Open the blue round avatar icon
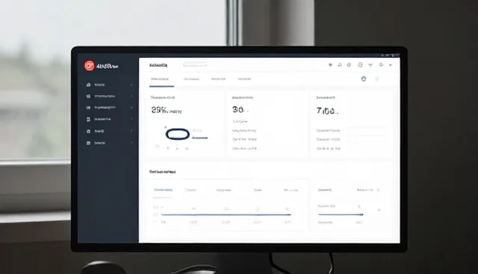Viewport: 478px width, 274px height. point(364,79)
